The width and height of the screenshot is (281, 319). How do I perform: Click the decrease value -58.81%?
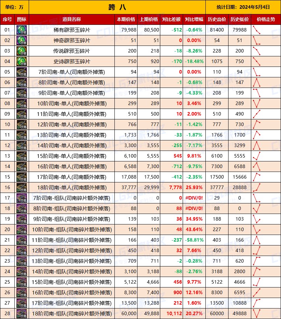[x=194, y=240]
